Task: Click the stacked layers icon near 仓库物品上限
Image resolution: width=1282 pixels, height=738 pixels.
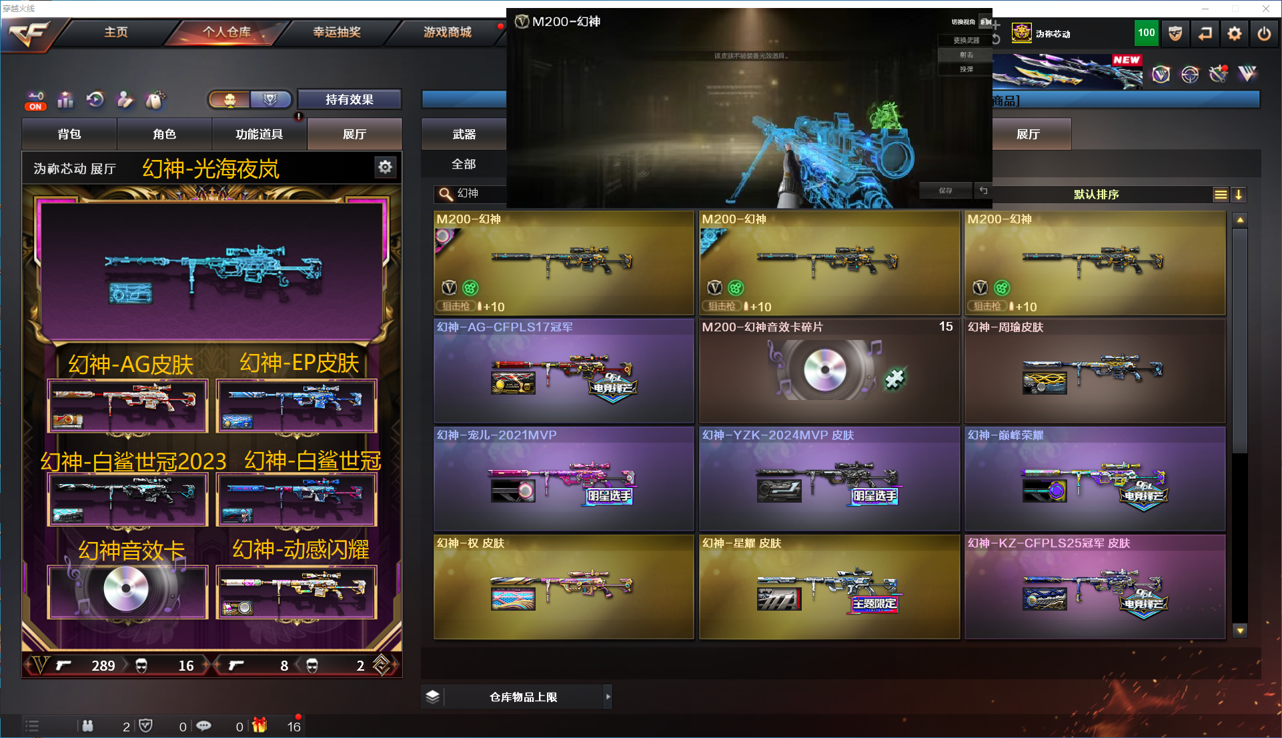Action: 433,697
